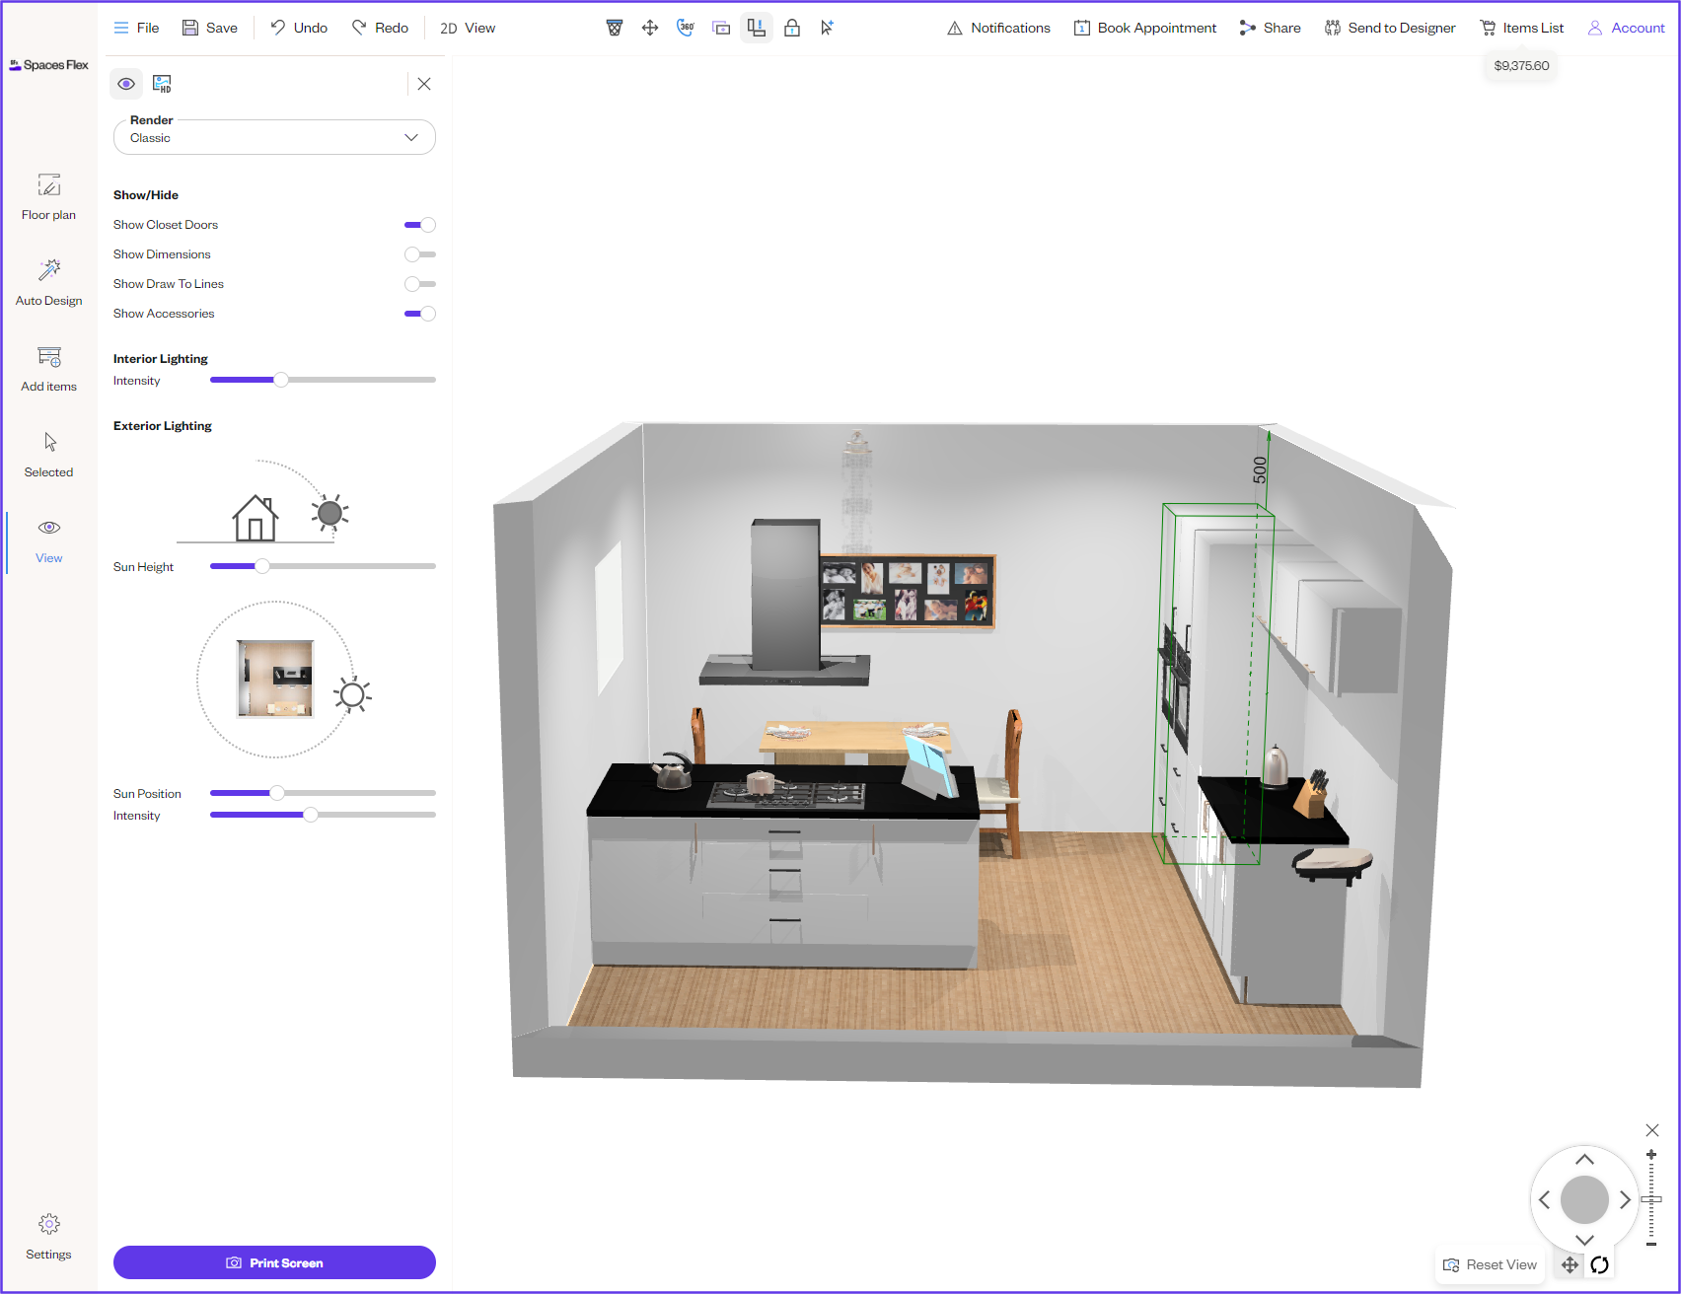The height and width of the screenshot is (1294, 1681).
Task: Select the cursor with plus icon
Action: point(827,28)
